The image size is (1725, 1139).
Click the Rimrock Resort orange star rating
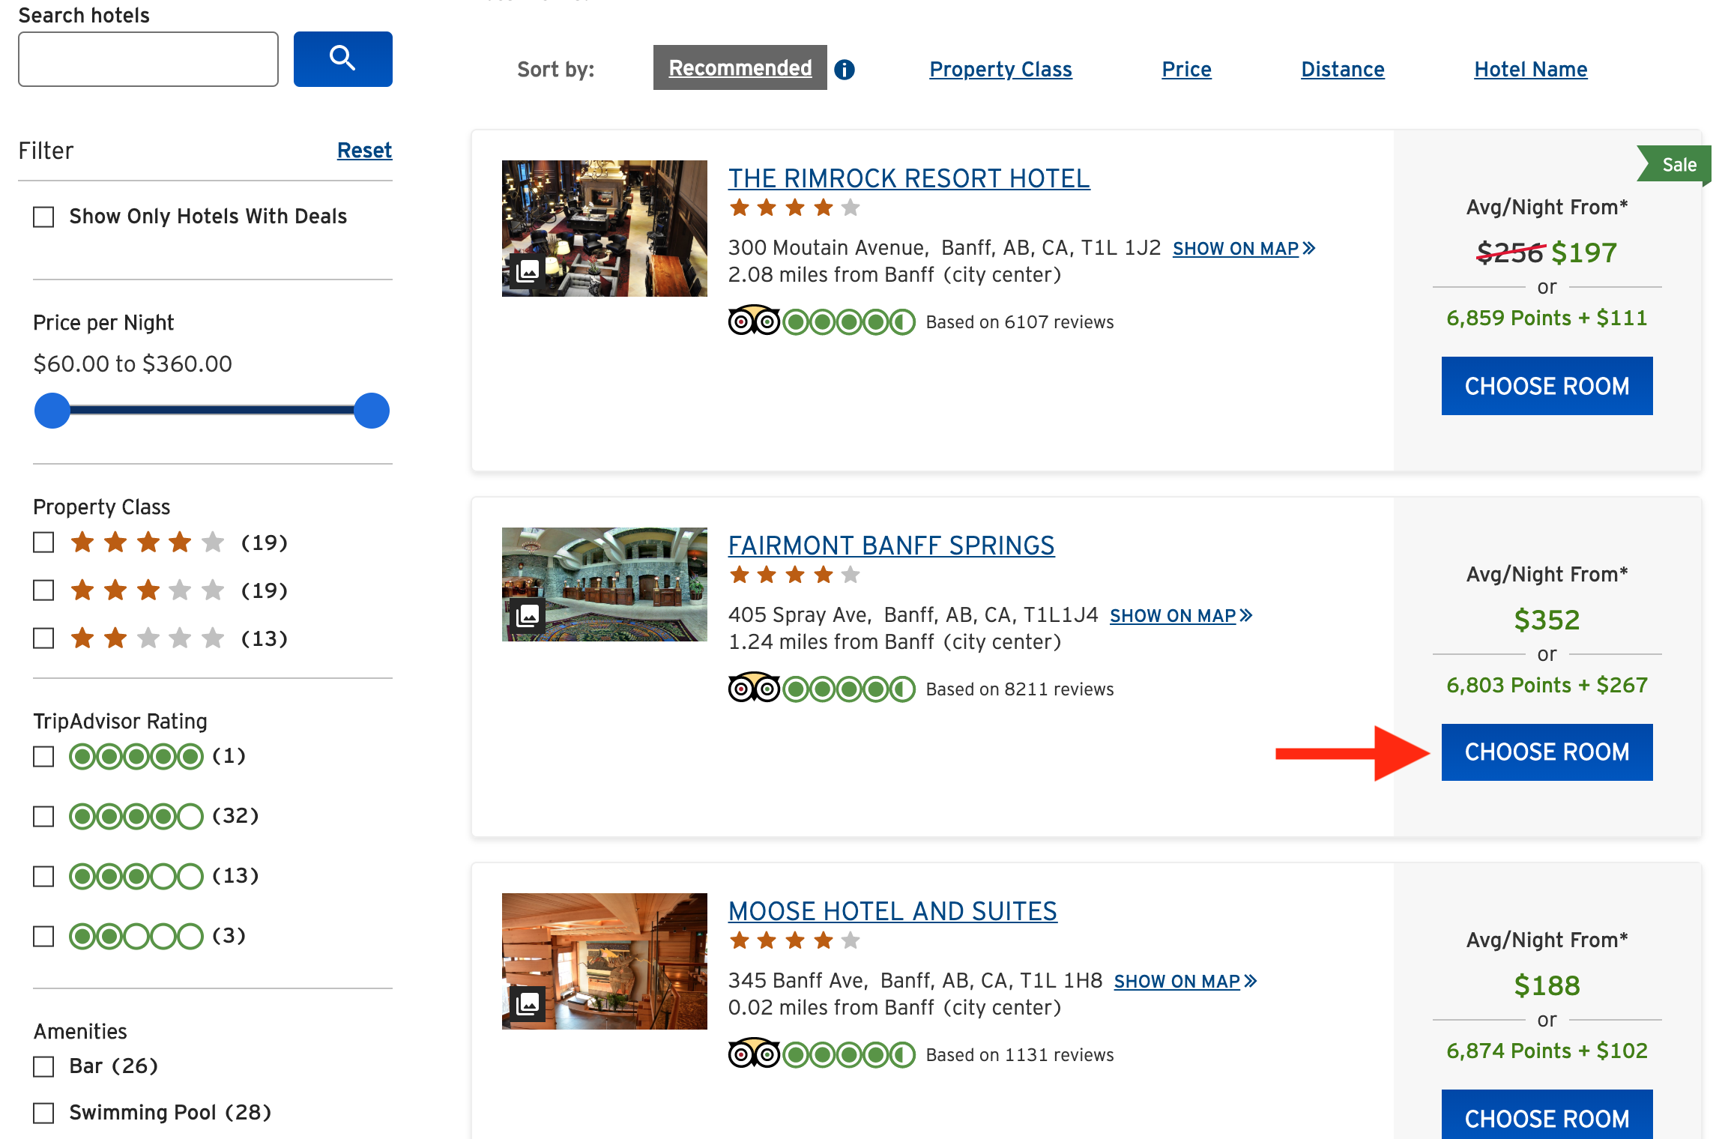point(794,208)
